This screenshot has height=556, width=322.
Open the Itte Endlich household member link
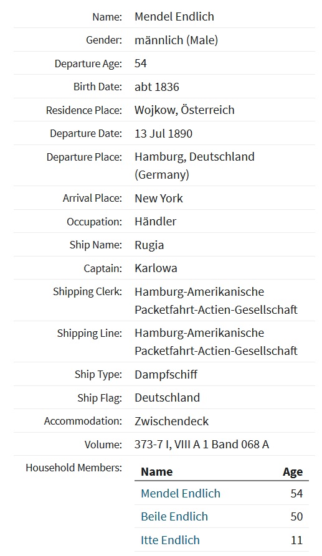pyautogui.click(x=170, y=540)
